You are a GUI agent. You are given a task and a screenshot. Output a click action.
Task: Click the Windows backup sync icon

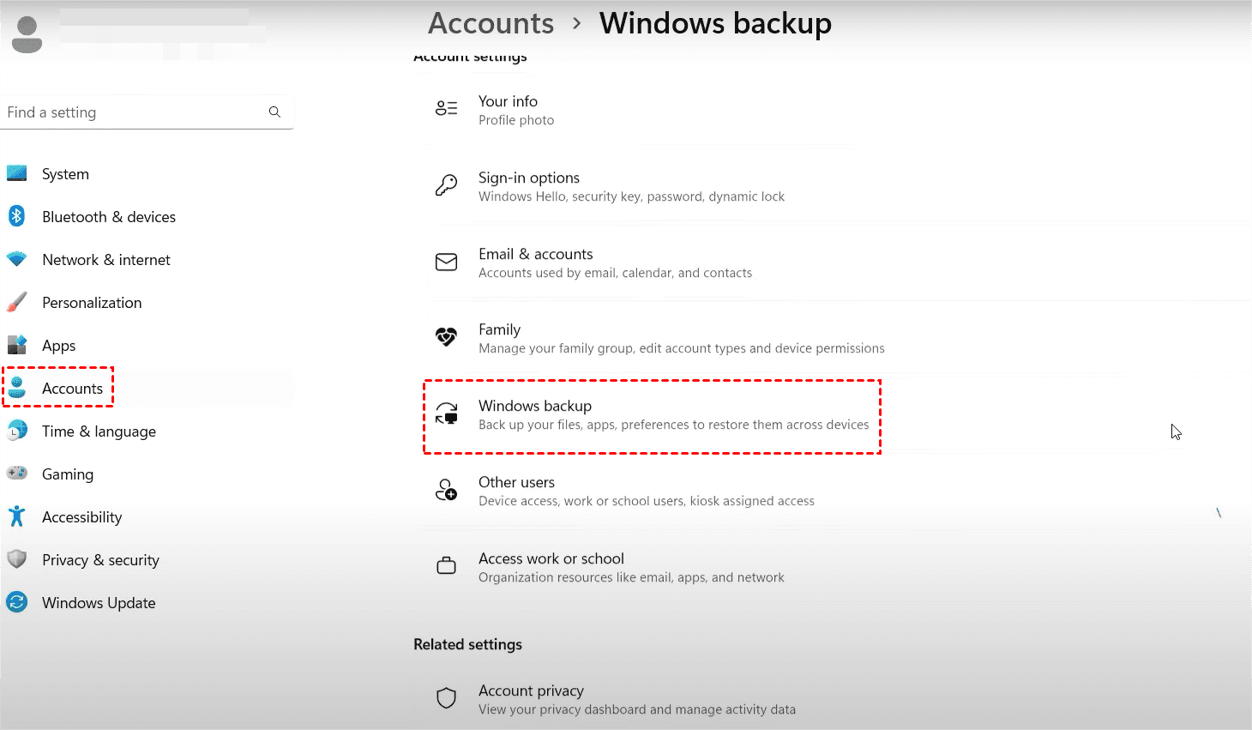446,414
